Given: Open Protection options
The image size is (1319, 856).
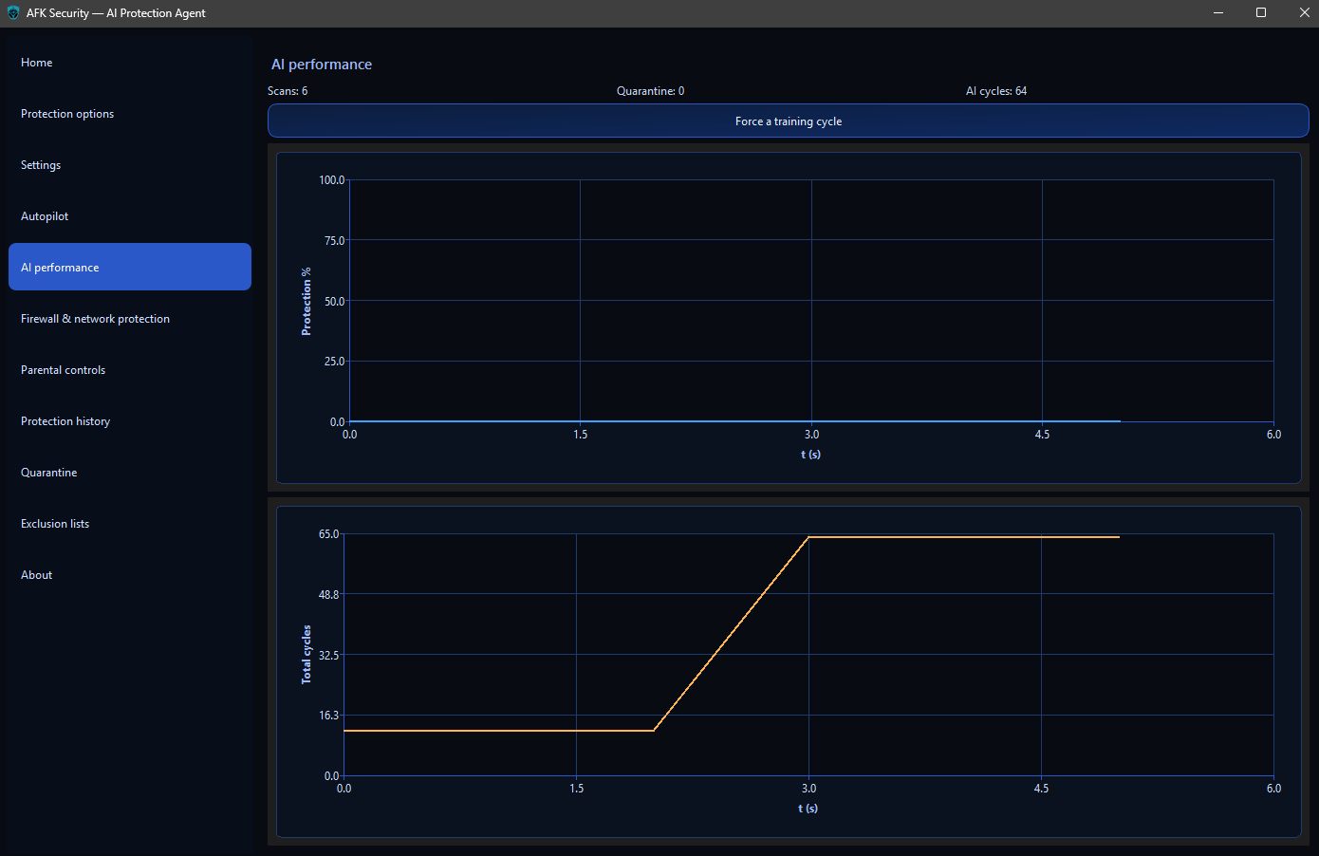Looking at the screenshot, I should click(67, 113).
